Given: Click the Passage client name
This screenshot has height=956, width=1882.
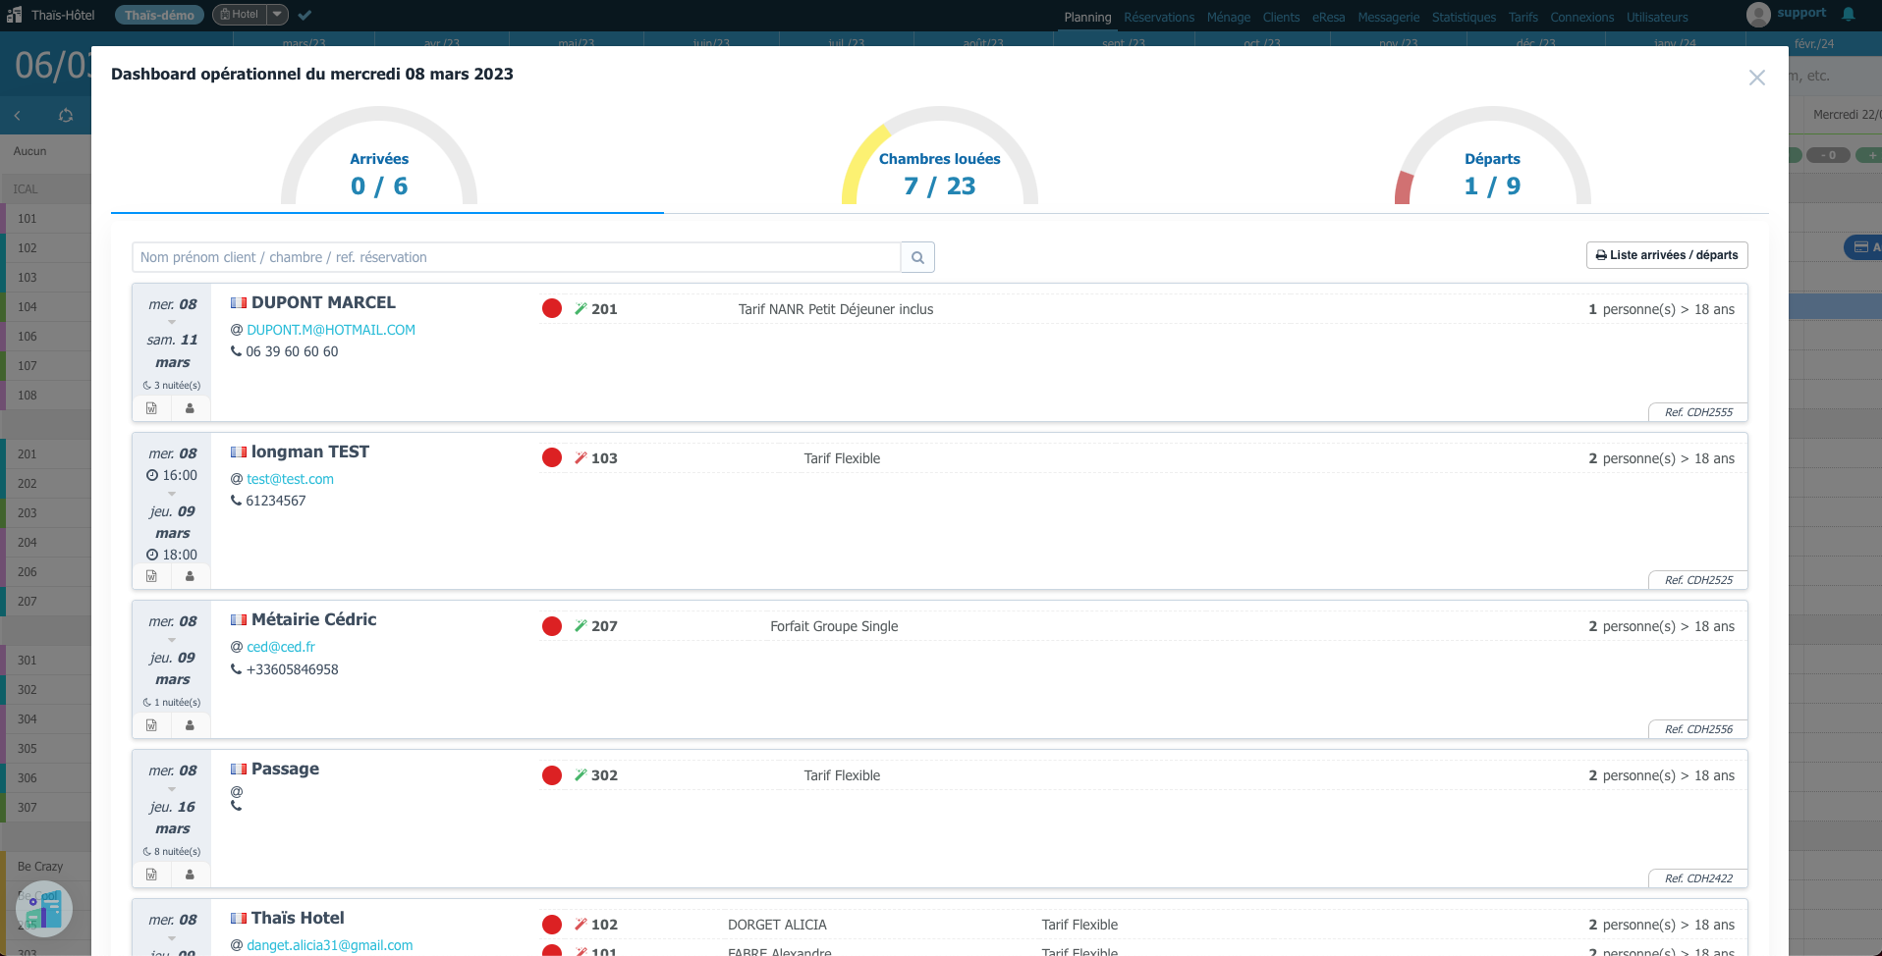Looking at the screenshot, I should point(285,769).
